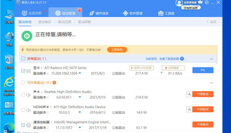Image resolution: width=231 pixels, height=133 pixels.
Task: Click the 立即抢购 promotion button
Action: click(117, 50)
